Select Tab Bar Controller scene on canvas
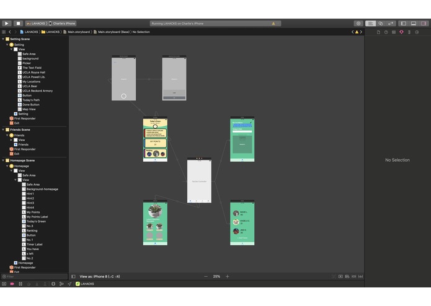431x306 pixels. click(199, 180)
